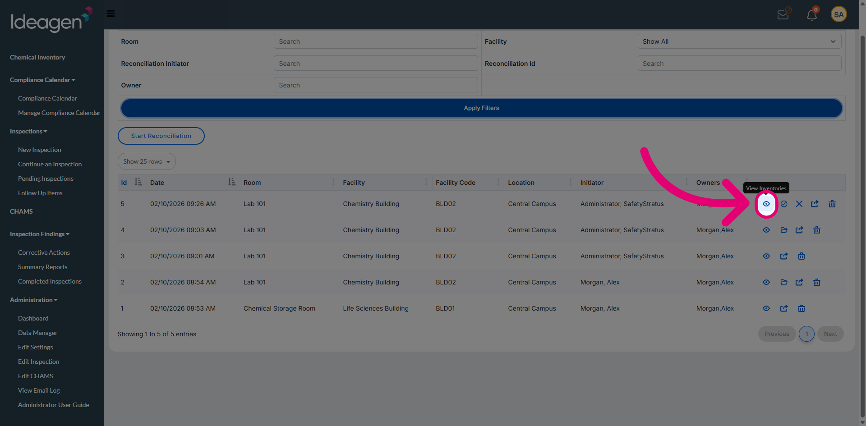Open the Facility Show All dropdown
Screen dimensions: 866x426
739,41
